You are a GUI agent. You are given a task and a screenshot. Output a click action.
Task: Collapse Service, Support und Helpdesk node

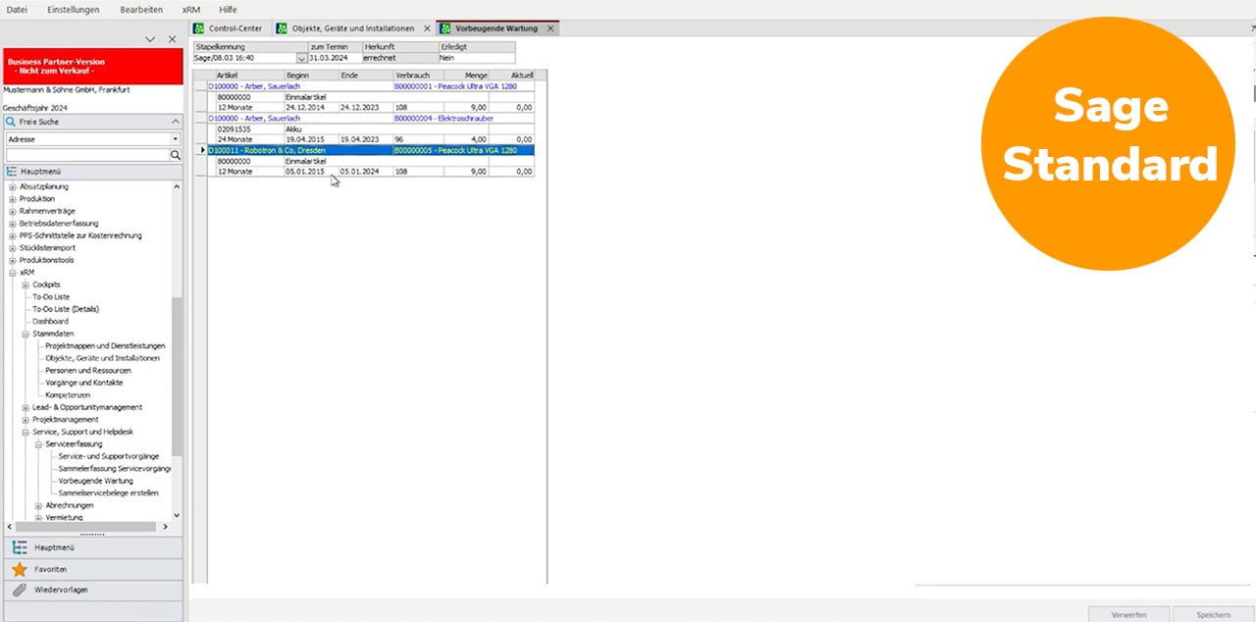tap(26, 432)
